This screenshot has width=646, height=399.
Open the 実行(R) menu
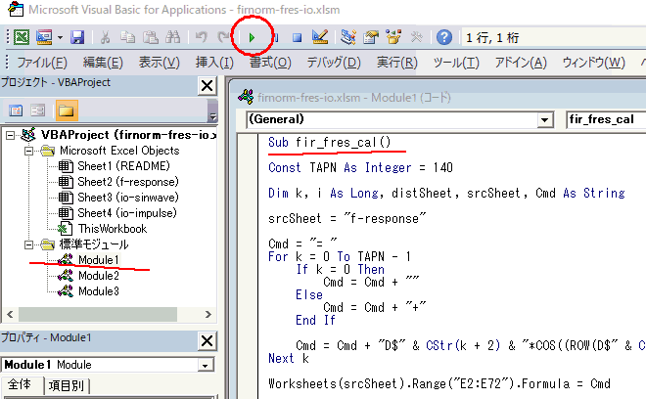click(397, 63)
